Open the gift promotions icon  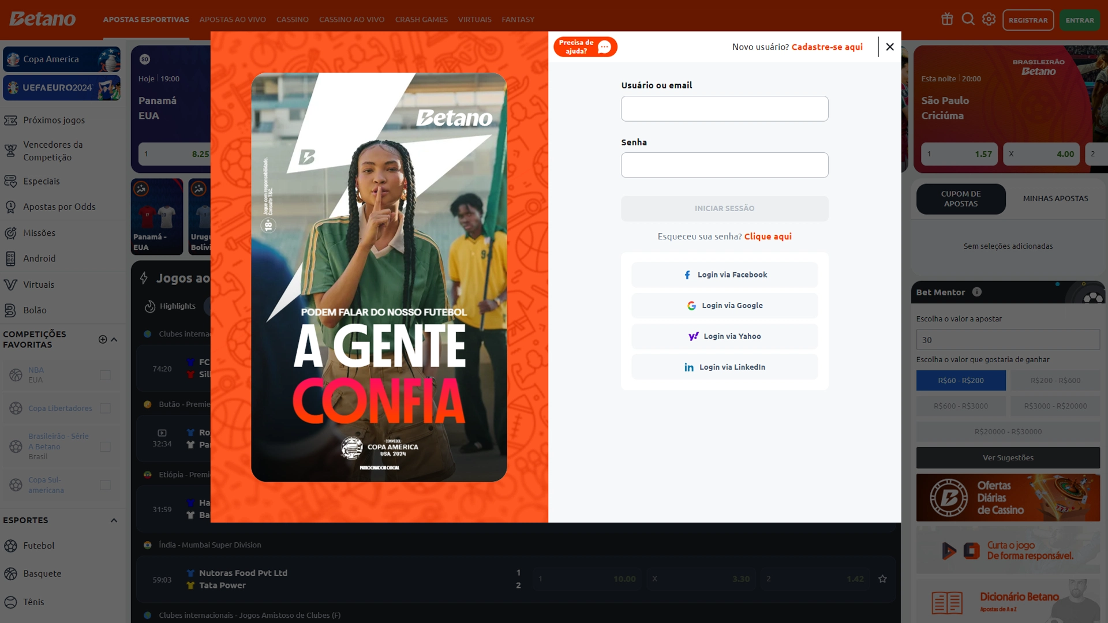coord(947,19)
